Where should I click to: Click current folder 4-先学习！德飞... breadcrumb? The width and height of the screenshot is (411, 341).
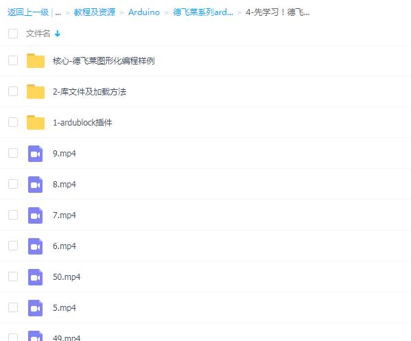[x=278, y=12]
